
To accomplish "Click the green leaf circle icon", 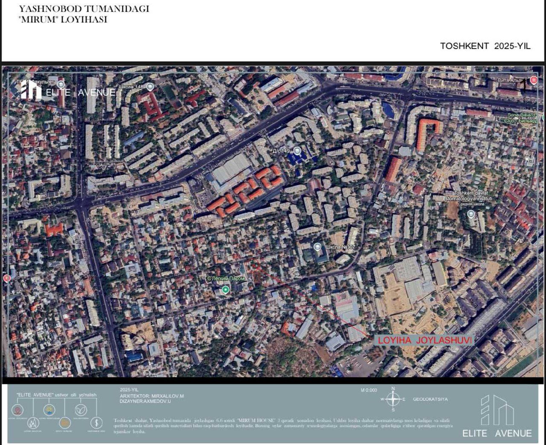I will point(81,410).
